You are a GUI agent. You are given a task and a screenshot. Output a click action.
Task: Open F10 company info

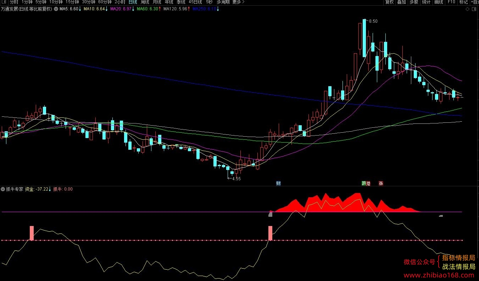click(451, 2)
